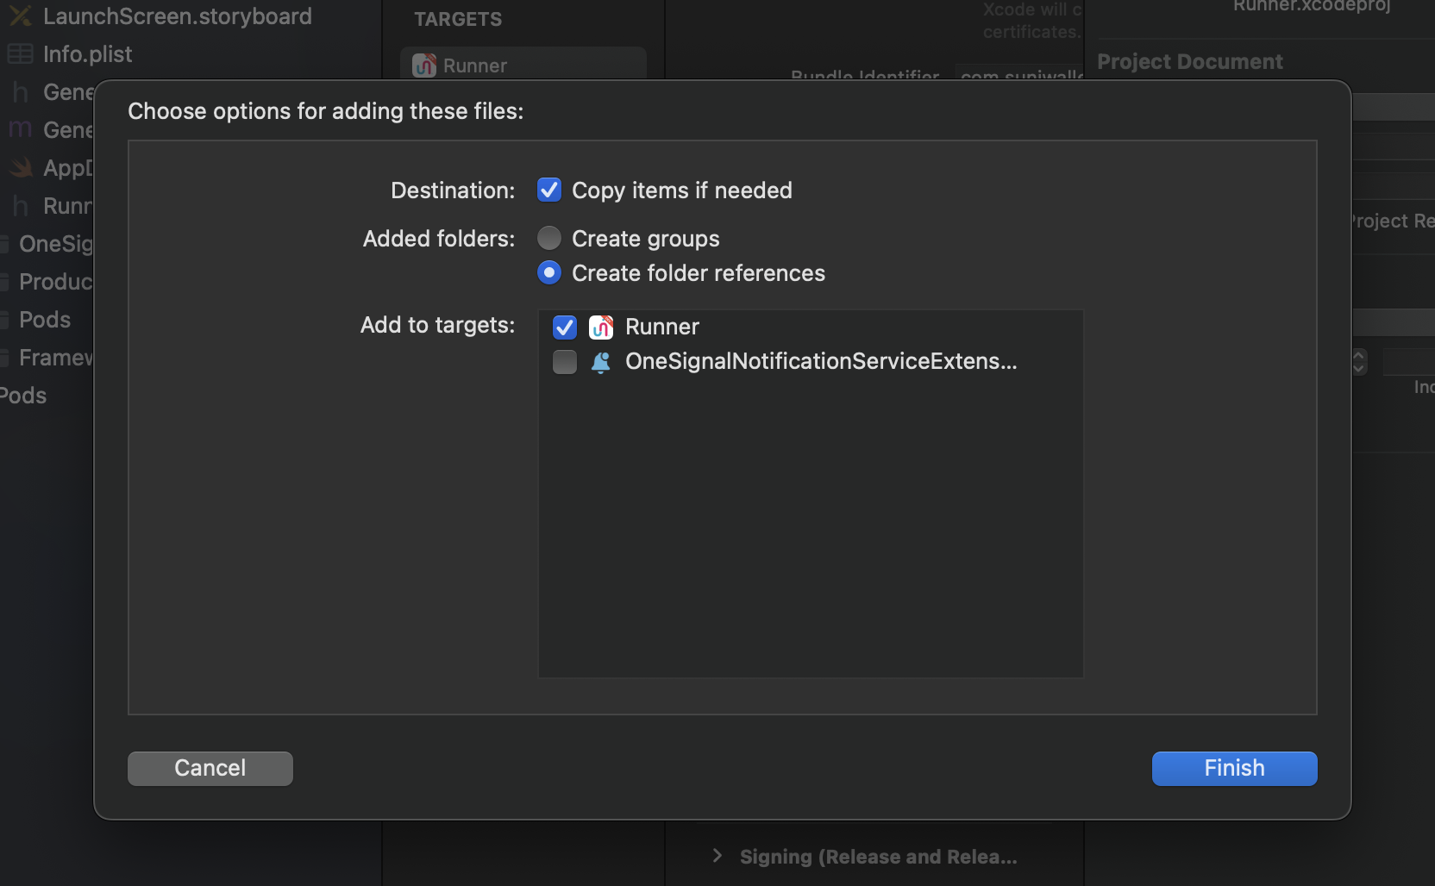Image resolution: width=1435 pixels, height=886 pixels.
Task: Select the Runner target icon under TARGETS
Action: (423, 66)
